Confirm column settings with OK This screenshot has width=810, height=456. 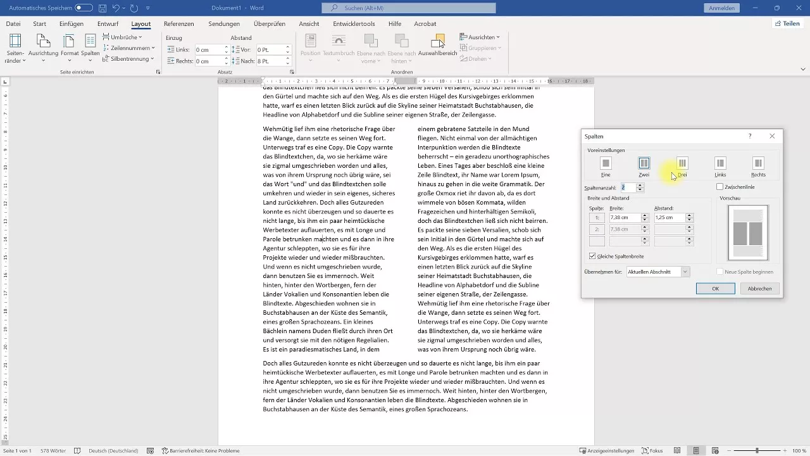pyautogui.click(x=715, y=288)
